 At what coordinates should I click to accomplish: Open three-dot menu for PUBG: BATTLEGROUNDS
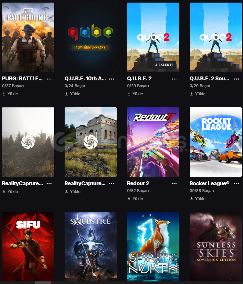(49, 79)
